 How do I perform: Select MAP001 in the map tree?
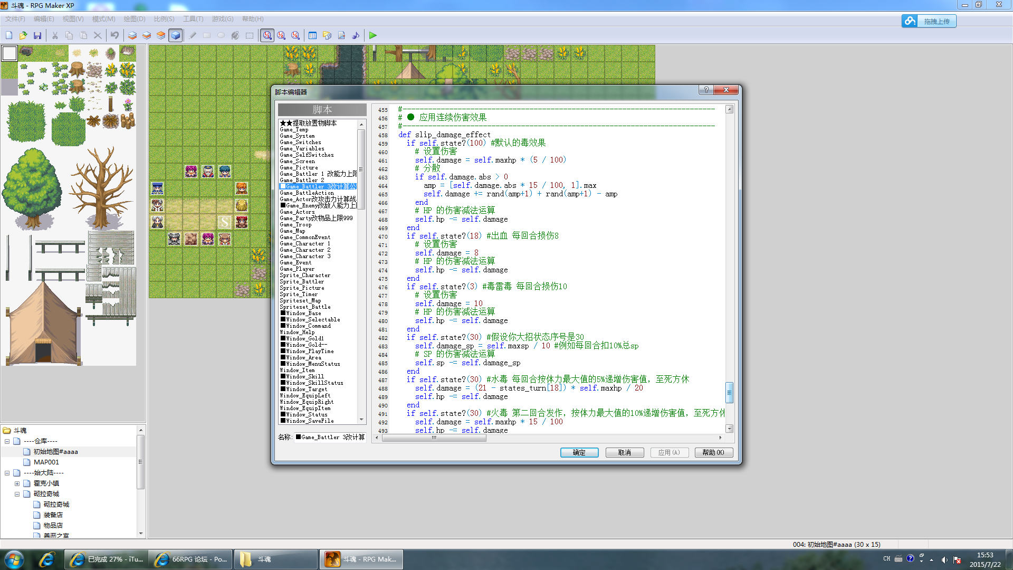46,462
